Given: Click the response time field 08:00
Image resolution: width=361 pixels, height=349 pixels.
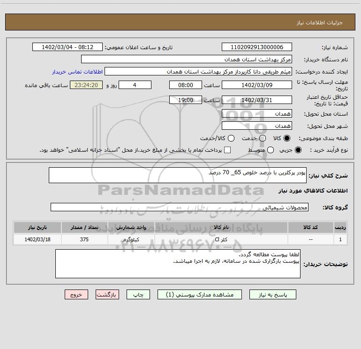Looking at the screenshot, I should tap(186, 85).
